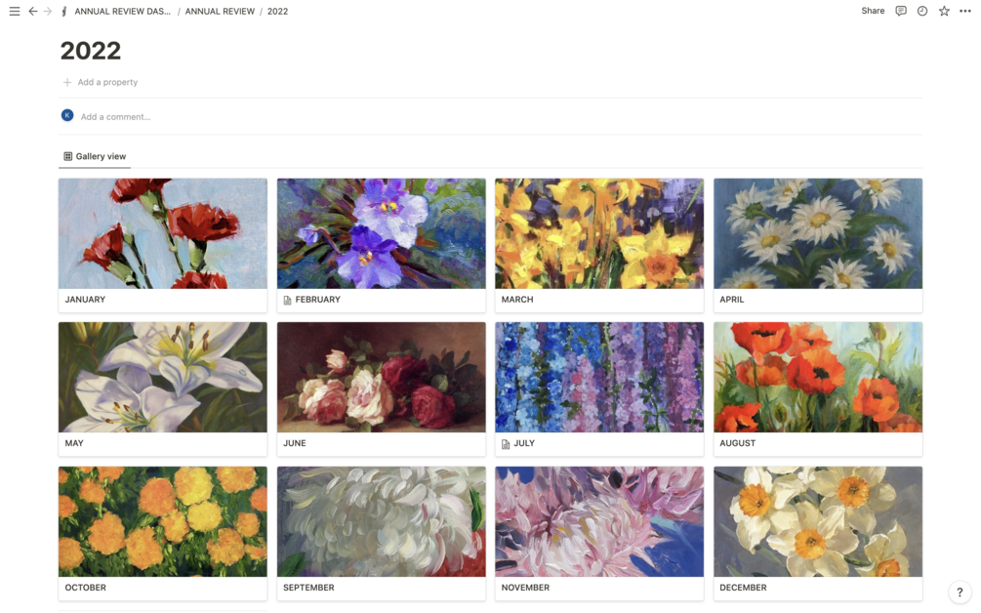Screen dimensions: 981x613
Task: Click the plus icon beside Add a property
Action: point(67,82)
